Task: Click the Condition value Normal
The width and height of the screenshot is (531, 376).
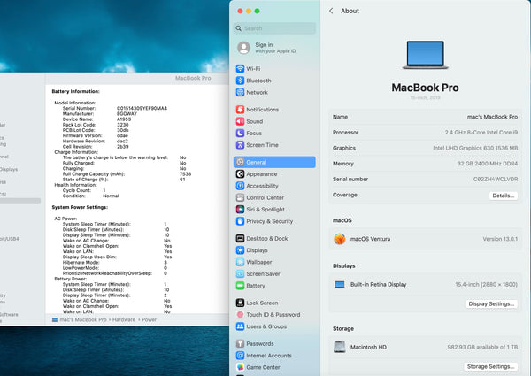Action: (x=111, y=196)
